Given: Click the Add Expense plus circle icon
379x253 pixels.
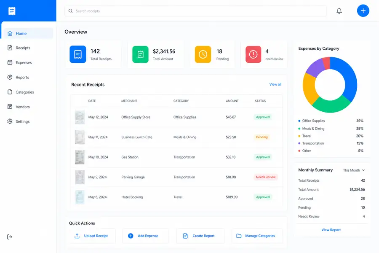Looking at the screenshot, I should (131, 236).
